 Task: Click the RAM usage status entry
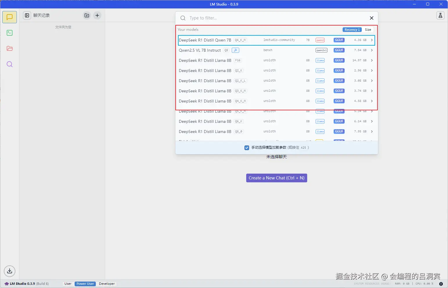(x=402, y=284)
